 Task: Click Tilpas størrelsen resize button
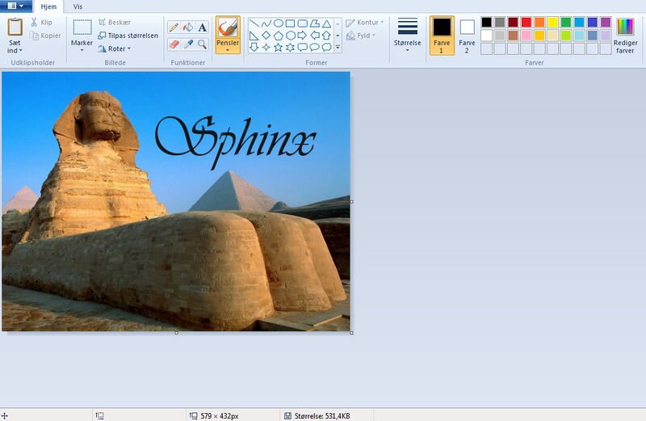click(128, 36)
